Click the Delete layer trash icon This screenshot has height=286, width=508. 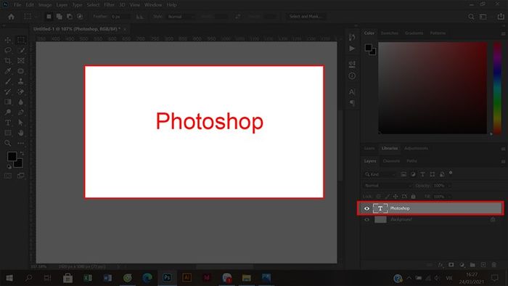click(493, 265)
